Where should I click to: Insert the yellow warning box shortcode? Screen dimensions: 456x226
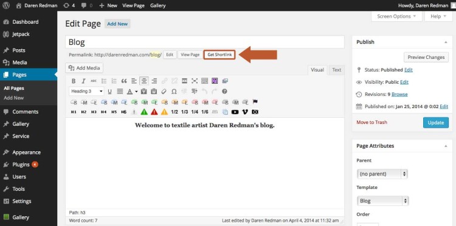(164, 112)
